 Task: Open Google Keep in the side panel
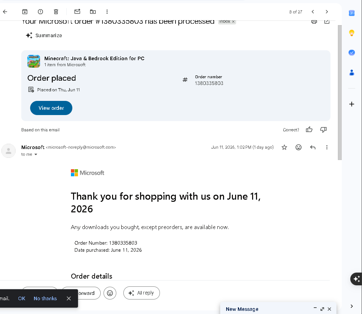click(352, 33)
